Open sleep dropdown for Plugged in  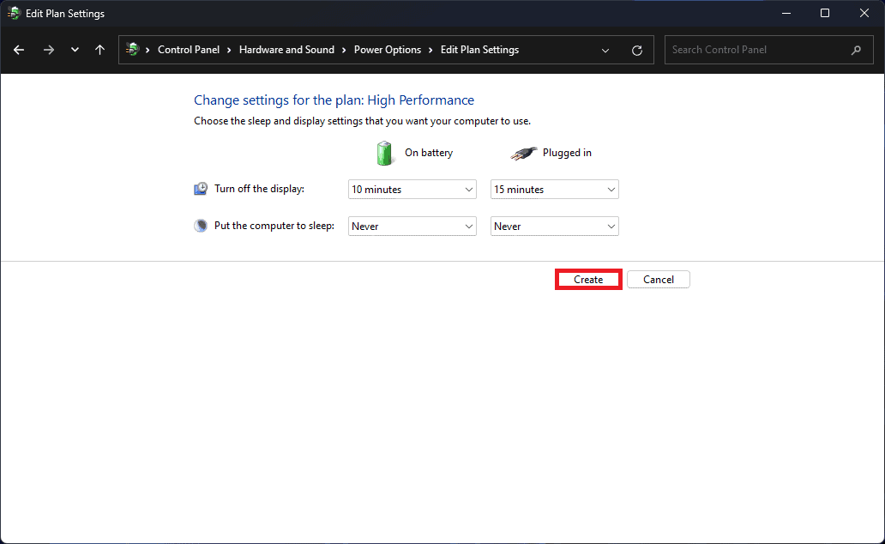(554, 227)
